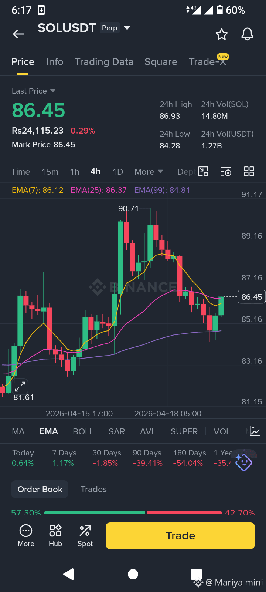Tap the 86.45 current price tag on chart

pos(252,297)
